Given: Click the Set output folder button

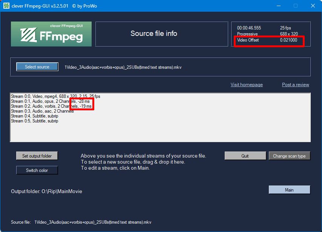Looking at the screenshot, I should click(x=37, y=156).
